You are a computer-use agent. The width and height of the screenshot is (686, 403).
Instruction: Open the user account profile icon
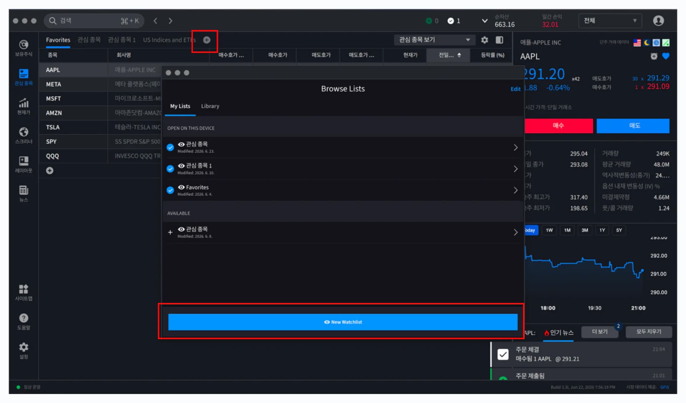pyautogui.click(x=658, y=21)
